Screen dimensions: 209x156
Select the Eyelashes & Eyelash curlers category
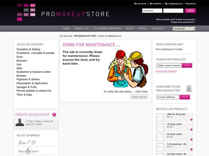click(x=34, y=72)
